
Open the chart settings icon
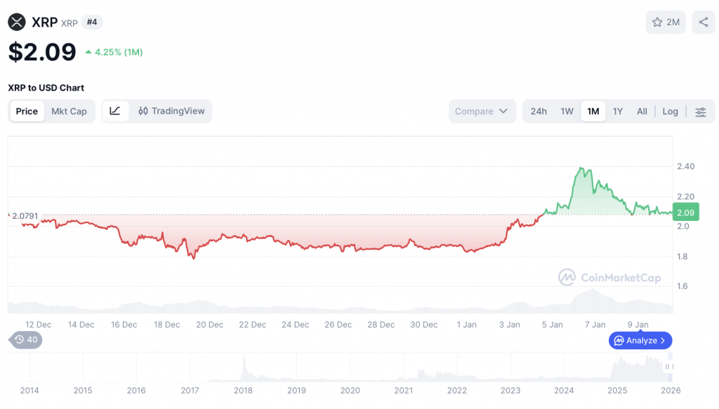click(x=701, y=111)
